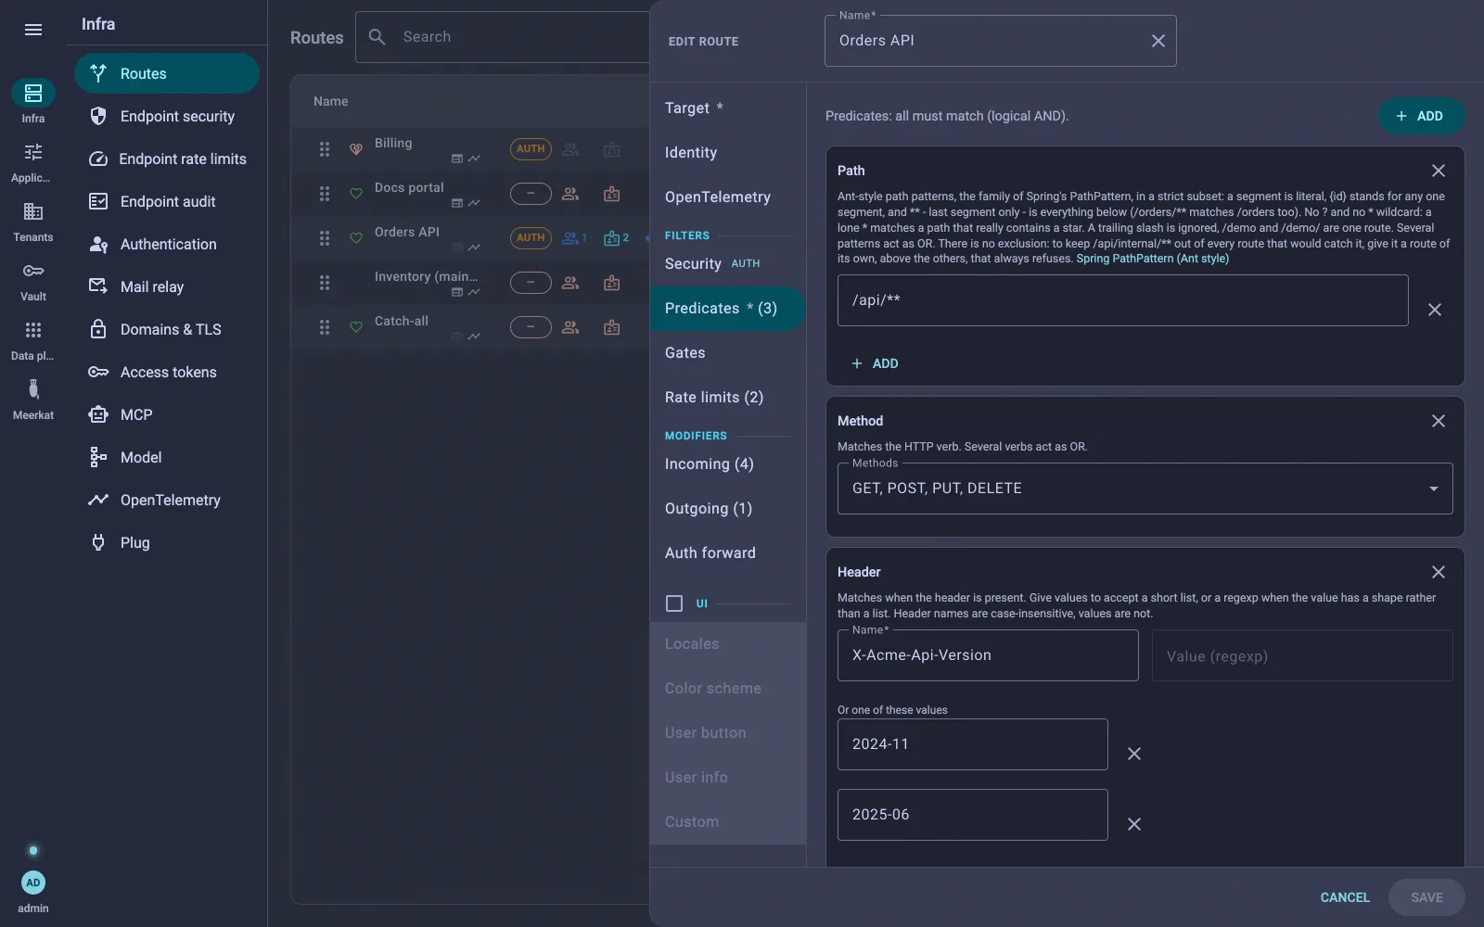Toggle auth pill on Catch-all row
1484x927 pixels.
[x=531, y=327]
